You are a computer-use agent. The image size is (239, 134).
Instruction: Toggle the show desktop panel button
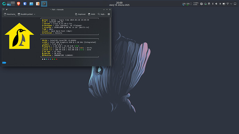coord(235,4)
